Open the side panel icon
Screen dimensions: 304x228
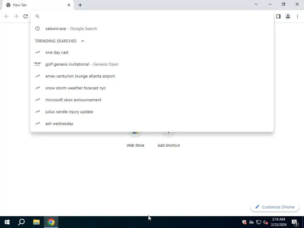click(x=278, y=16)
